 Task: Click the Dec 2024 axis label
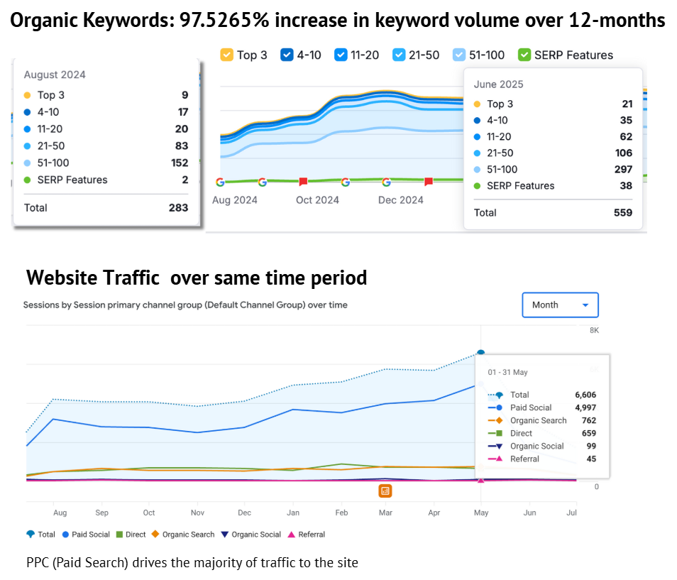(401, 200)
